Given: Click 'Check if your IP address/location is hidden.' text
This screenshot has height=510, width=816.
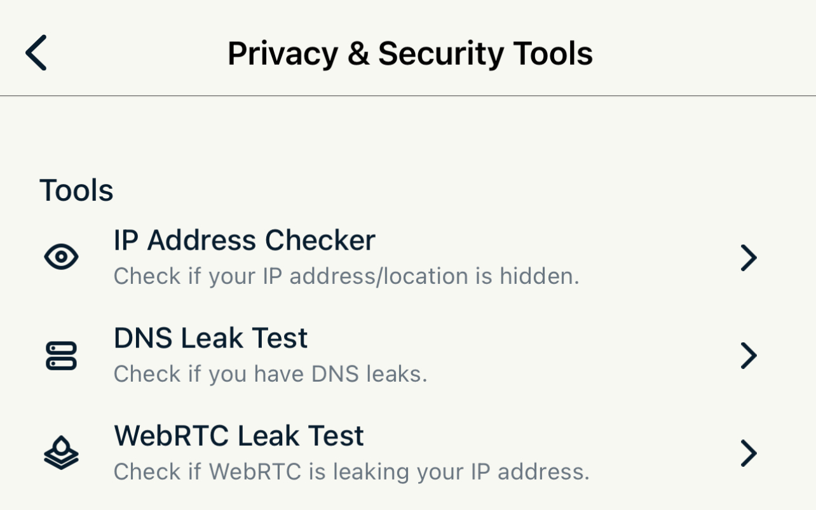Looking at the screenshot, I should (346, 276).
